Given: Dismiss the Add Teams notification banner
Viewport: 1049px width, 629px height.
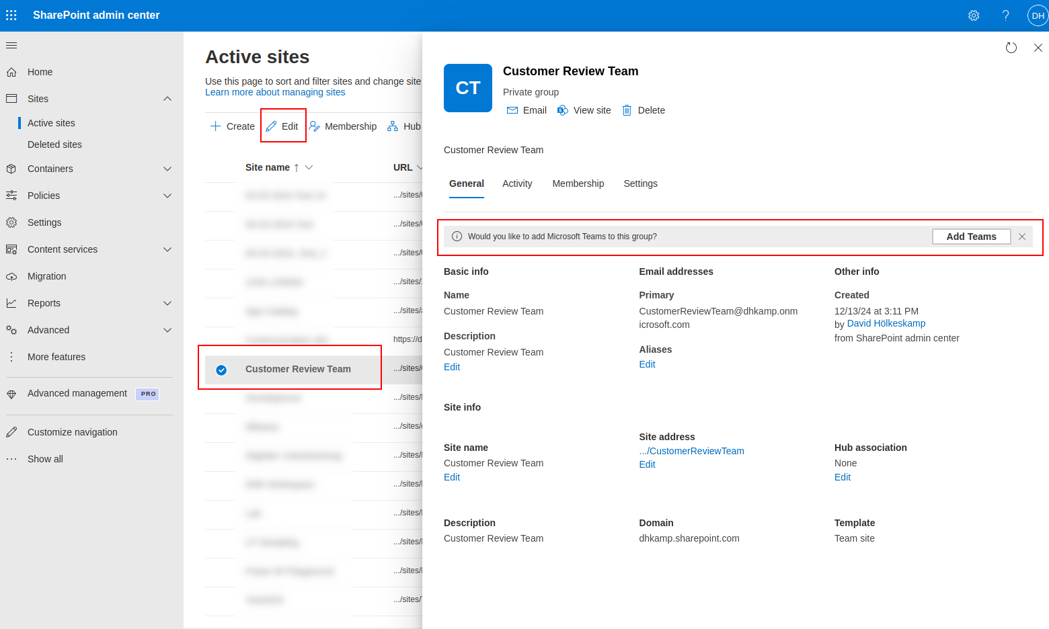Looking at the screenshot, I should tap(1021, 237).
